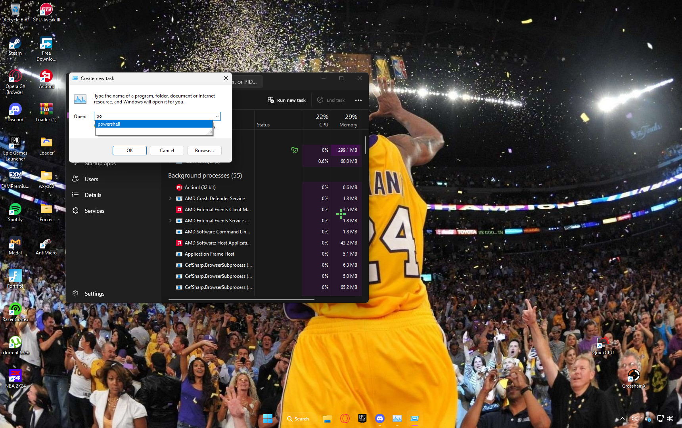The image size is (682, 428).
Task: Click the Epic Games taskbar icon
Action: 362,418
